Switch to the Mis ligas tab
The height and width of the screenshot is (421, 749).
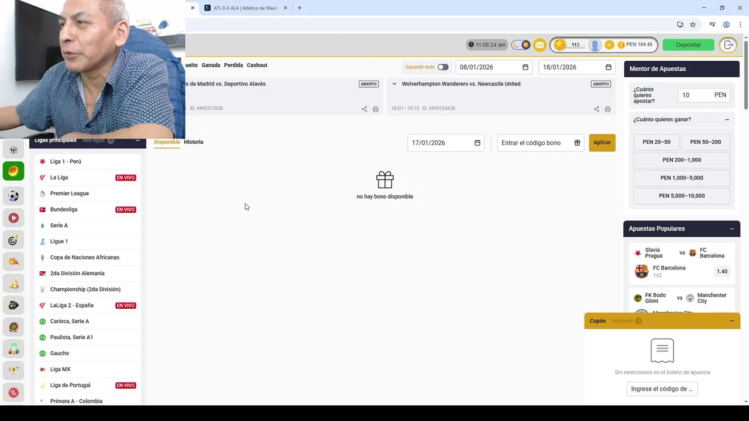pyautogui.click(x=98, y=140)
